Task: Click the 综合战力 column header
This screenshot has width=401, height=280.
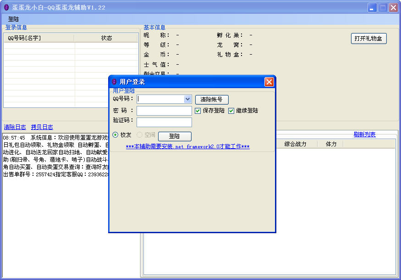Action: pos(296,144)
